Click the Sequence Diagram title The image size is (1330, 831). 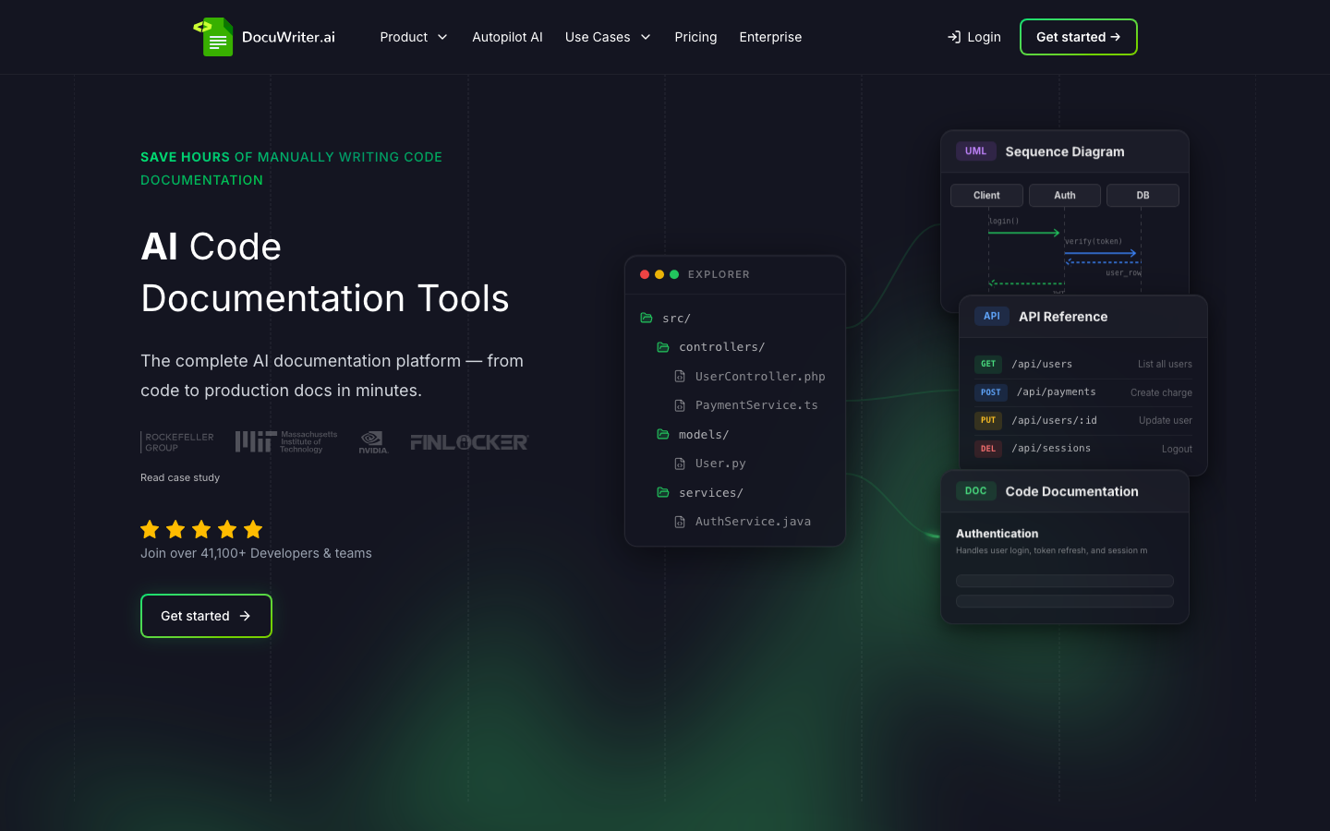point(1065,151)
